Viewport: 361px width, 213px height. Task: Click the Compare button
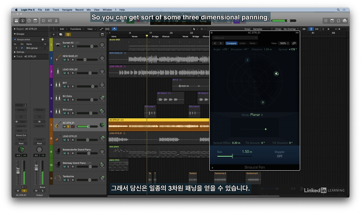pos(232,43)
